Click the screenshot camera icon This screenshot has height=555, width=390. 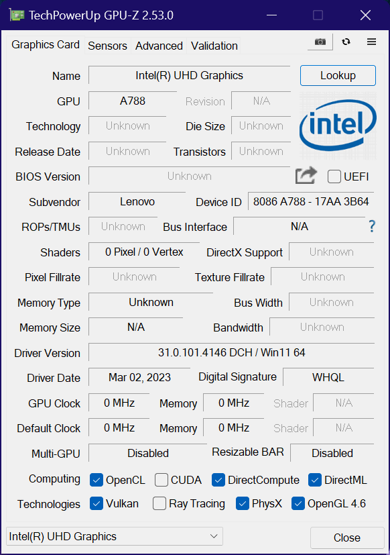click(320, 42)
